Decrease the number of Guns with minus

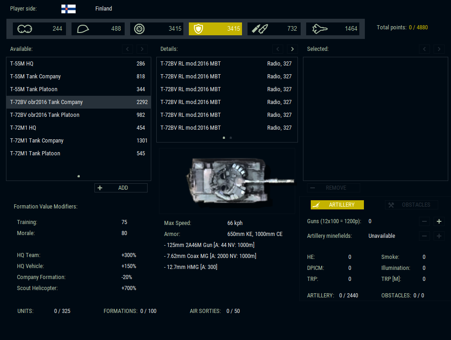tap(425, 221)
